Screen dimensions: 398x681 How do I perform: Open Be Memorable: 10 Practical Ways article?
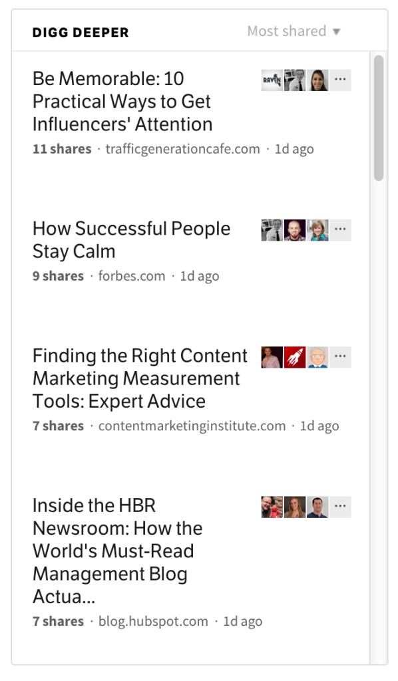(x=122, y=101)
